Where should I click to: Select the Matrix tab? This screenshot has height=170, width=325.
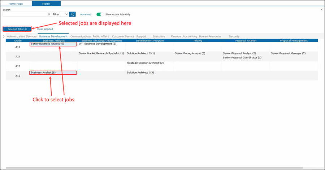(x=46, y=3)
